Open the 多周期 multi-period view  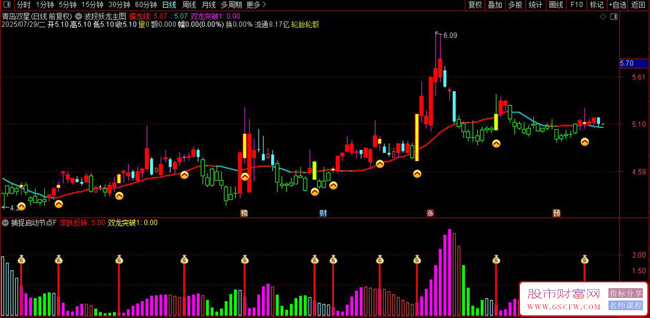point(231,5)
